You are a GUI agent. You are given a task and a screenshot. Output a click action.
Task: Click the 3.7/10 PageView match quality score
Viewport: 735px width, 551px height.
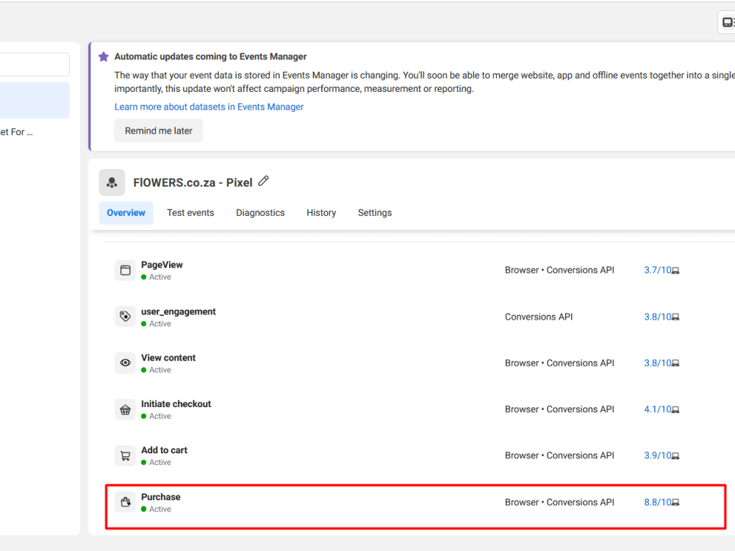(x=656, y=270)
